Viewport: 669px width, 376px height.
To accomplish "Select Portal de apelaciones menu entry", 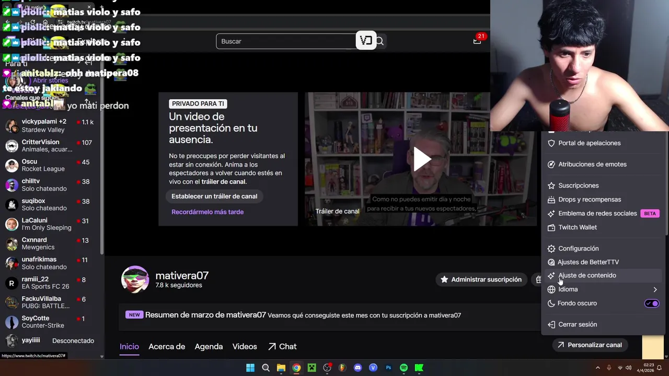I will click(x=603, y=143).
